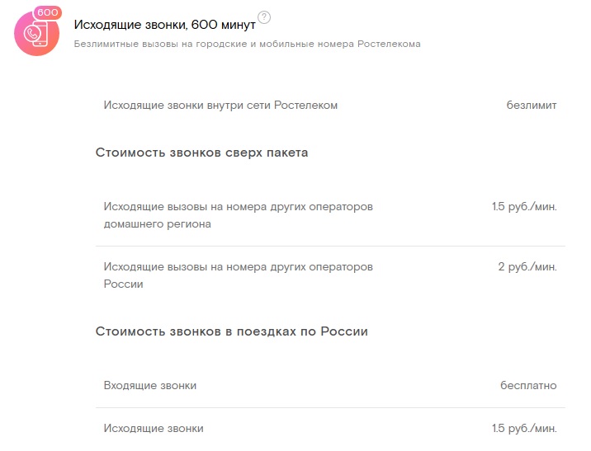The image size is (591, 451).
Task: Select the row "Исходящие звонки внутри сети Ростелеком"
Action: tap(220, 106)
